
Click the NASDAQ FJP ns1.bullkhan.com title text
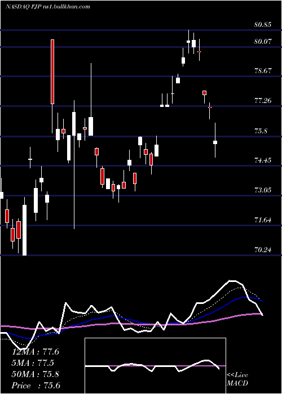[x=47, y=7]
